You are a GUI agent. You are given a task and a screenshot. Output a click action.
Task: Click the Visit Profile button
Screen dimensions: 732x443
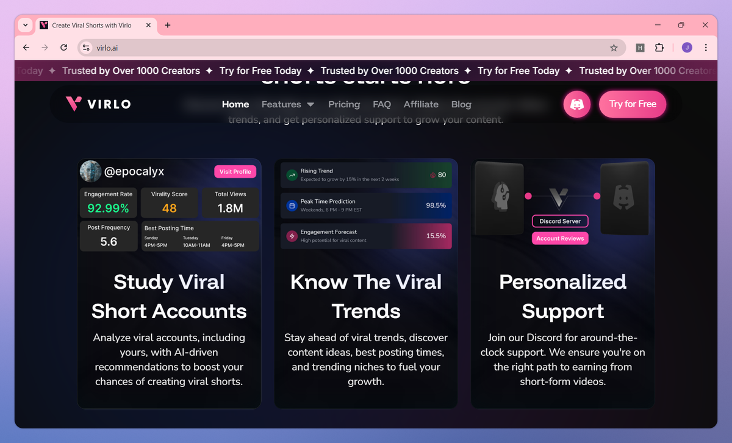[x=235, y=172]
